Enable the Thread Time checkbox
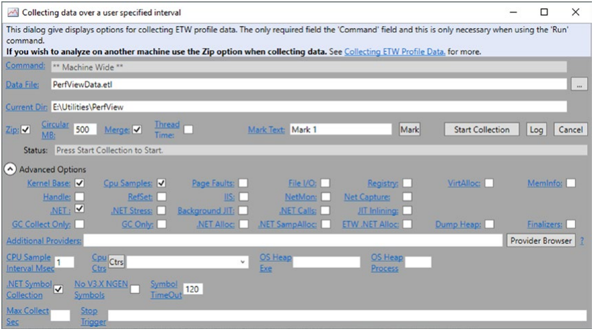 (x=188, y=130)
